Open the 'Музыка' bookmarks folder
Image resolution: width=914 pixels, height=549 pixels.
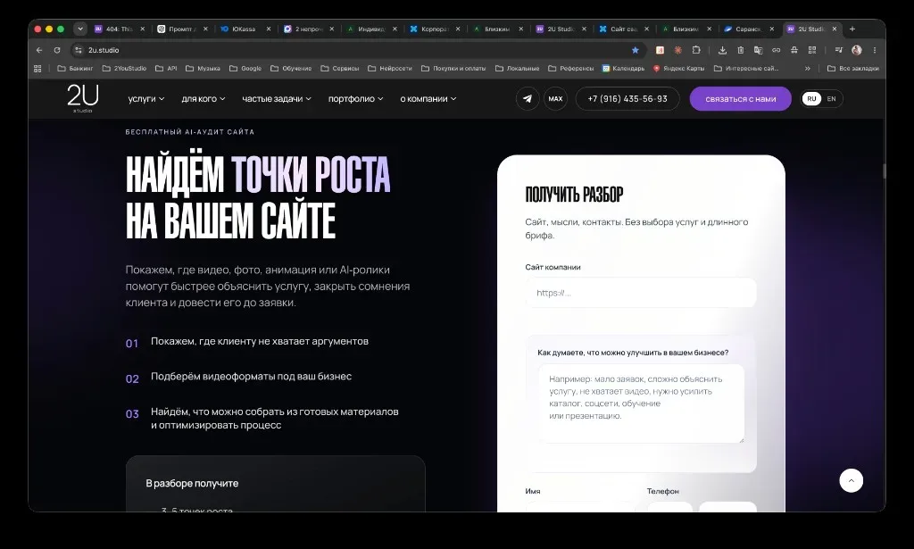point(203,68)
